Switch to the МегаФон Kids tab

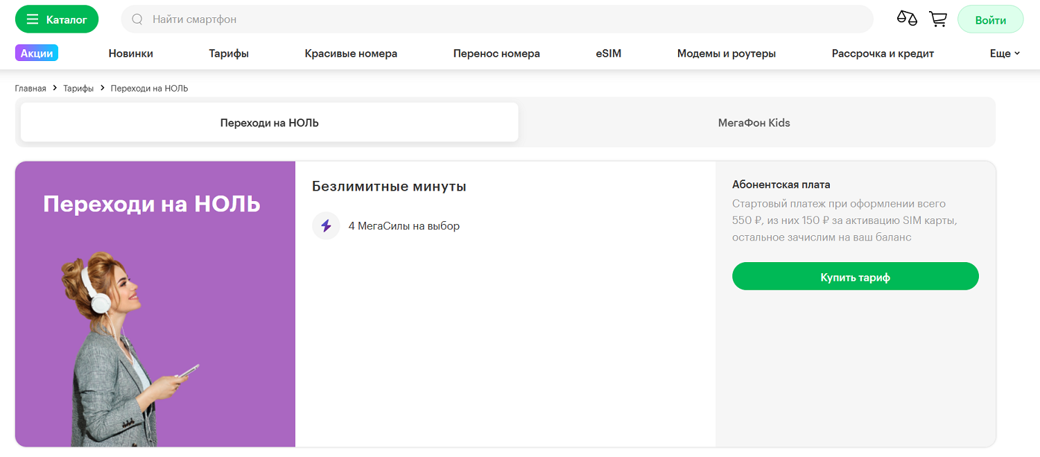tap(754, 123)
